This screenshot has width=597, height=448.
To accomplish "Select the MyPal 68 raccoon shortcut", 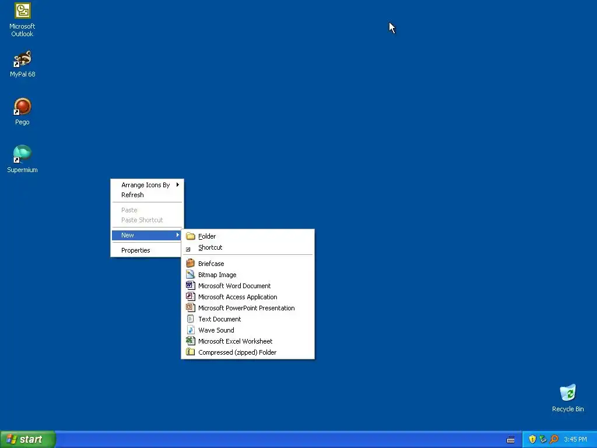I will coord(22,64).
